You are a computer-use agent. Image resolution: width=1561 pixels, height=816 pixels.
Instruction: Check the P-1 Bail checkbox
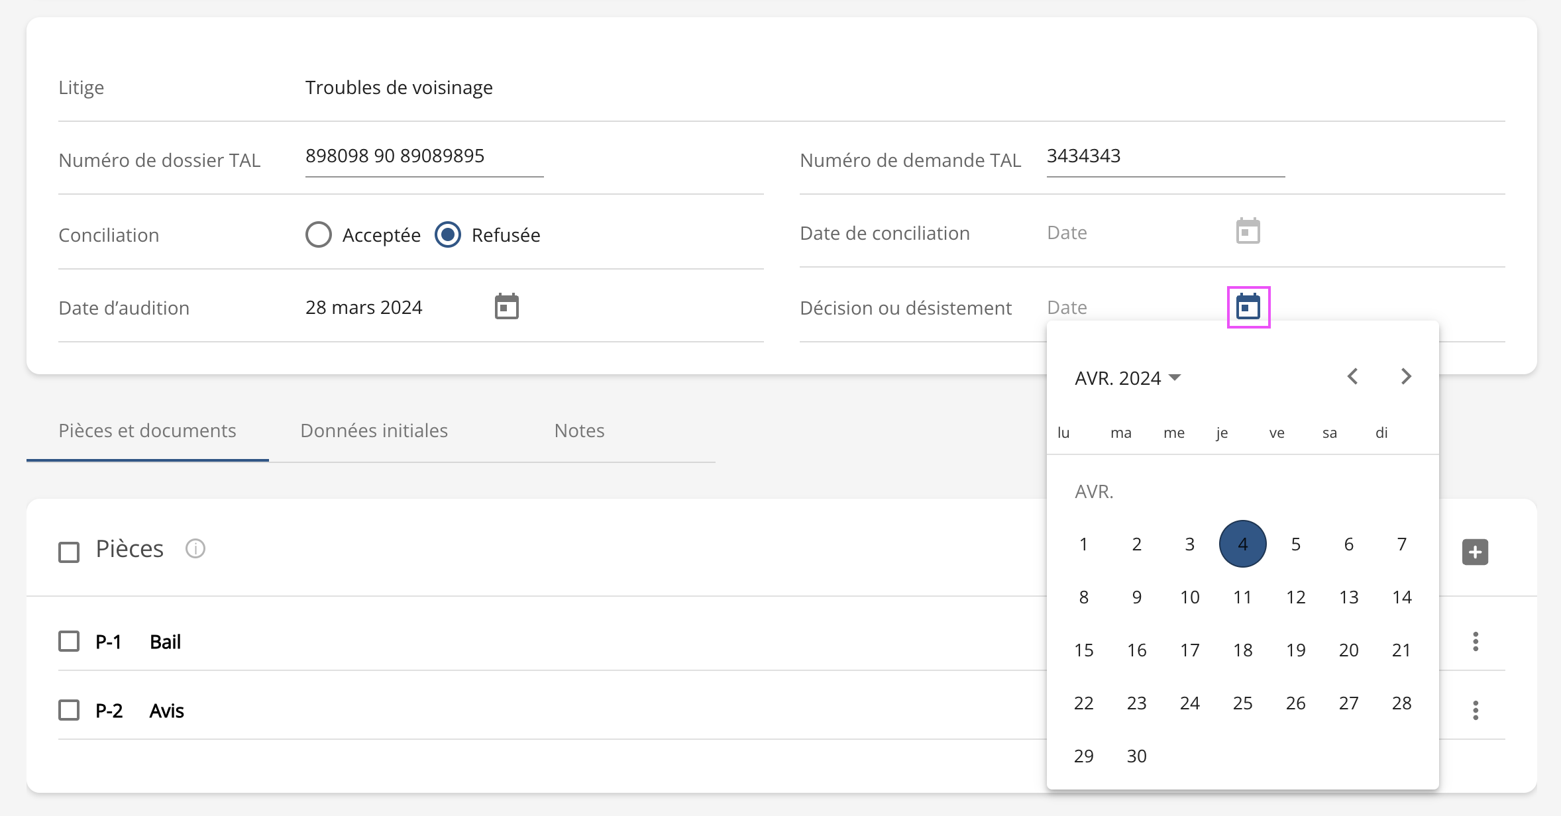tap(69, 641)
